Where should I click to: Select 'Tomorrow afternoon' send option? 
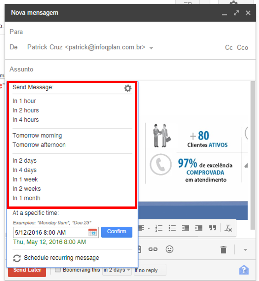click(x=39, y=145)
